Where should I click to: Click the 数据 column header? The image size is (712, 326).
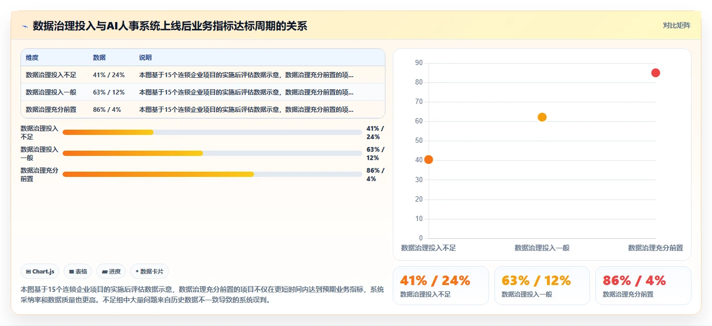(x=99, y=58)
